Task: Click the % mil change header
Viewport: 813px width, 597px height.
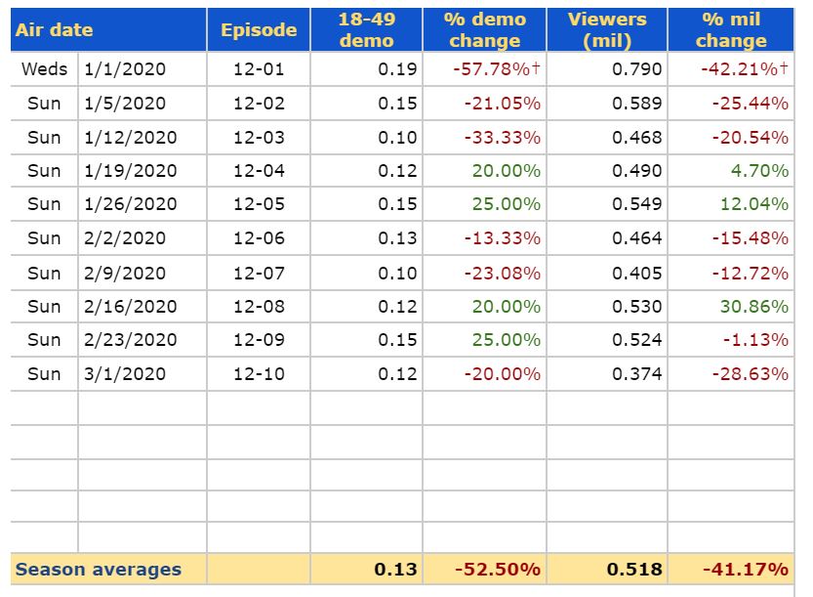Action: click(731, 29)
